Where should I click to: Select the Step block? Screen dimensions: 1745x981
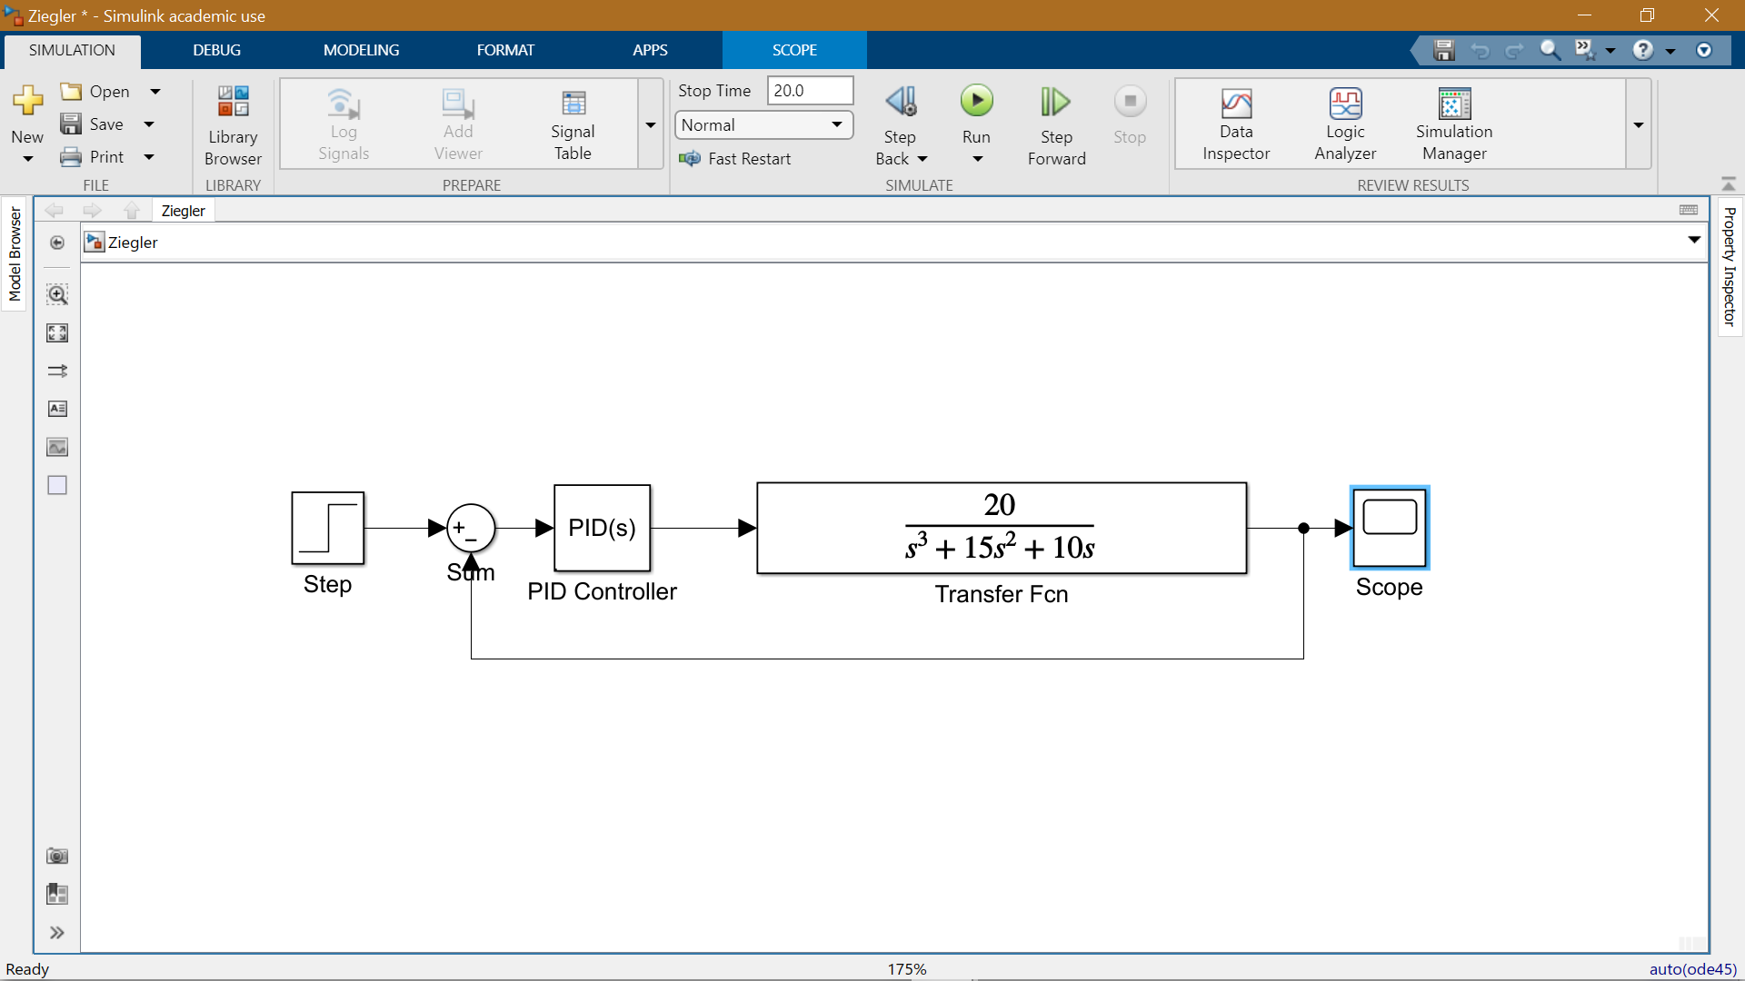[328, 529]
